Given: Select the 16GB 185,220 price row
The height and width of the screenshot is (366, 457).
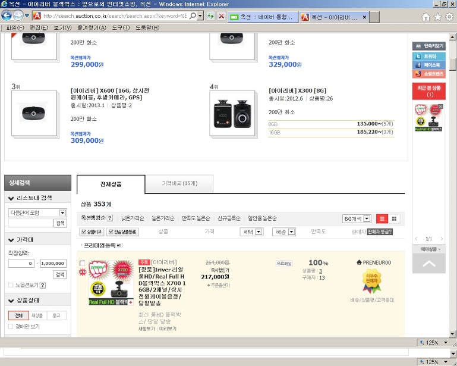Looking at the screenshot, I should point(331,132).
